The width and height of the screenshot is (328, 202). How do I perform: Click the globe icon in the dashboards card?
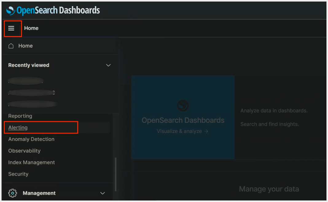coord(183,106)
